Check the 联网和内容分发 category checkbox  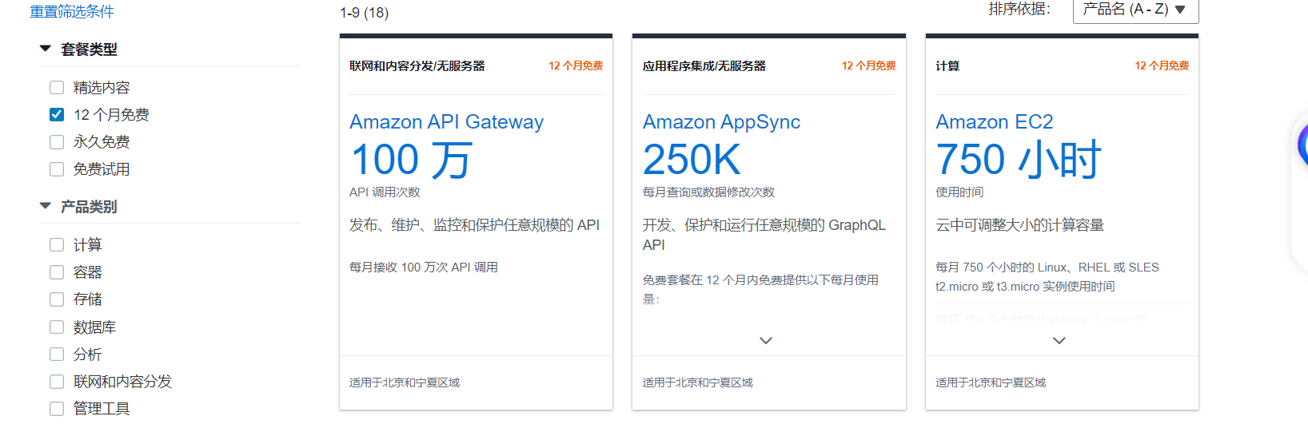pyautogui.click(x=57, y=382)
